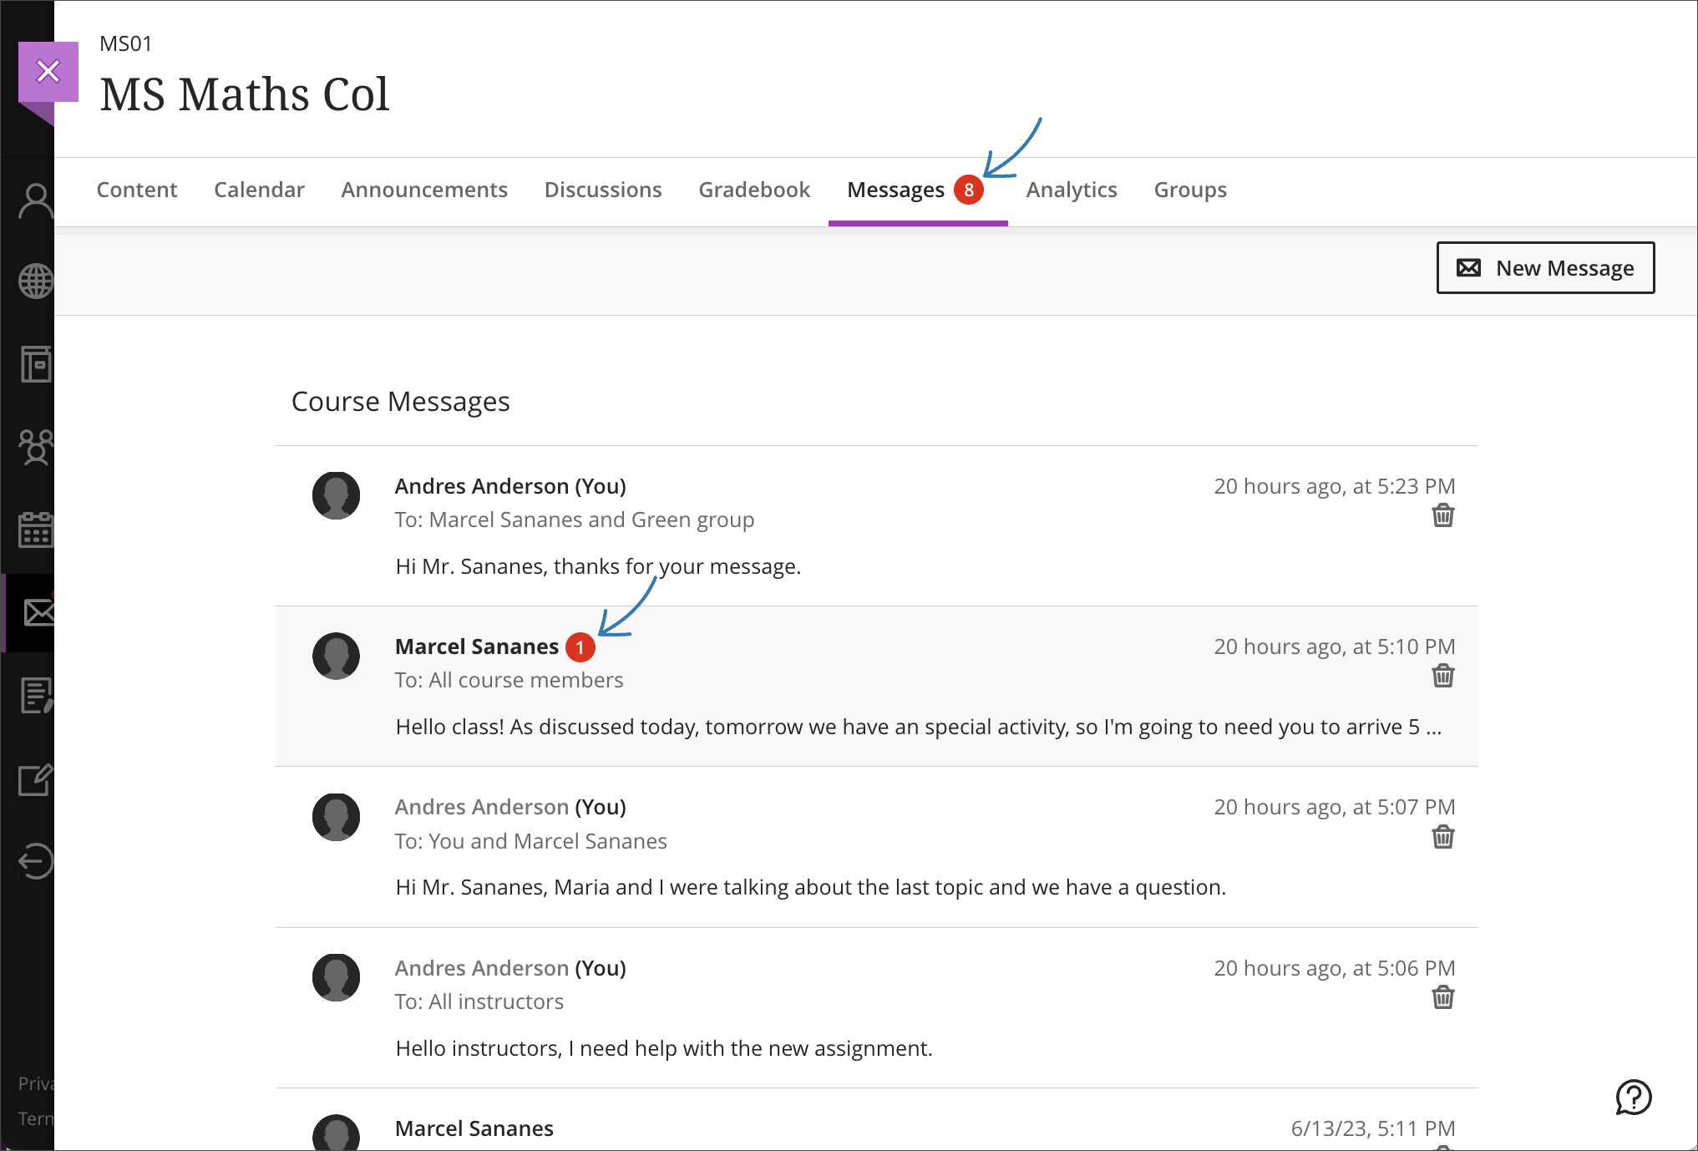Image resolution: width=1698 pixels, height=1151 pixels.
Task: Open the Analytics tab
Action: coord(1072,189)
